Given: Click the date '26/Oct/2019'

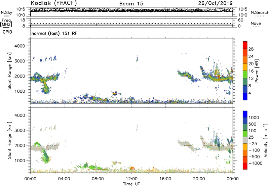Looking at the screenshot, I should (x=216, y=3).
